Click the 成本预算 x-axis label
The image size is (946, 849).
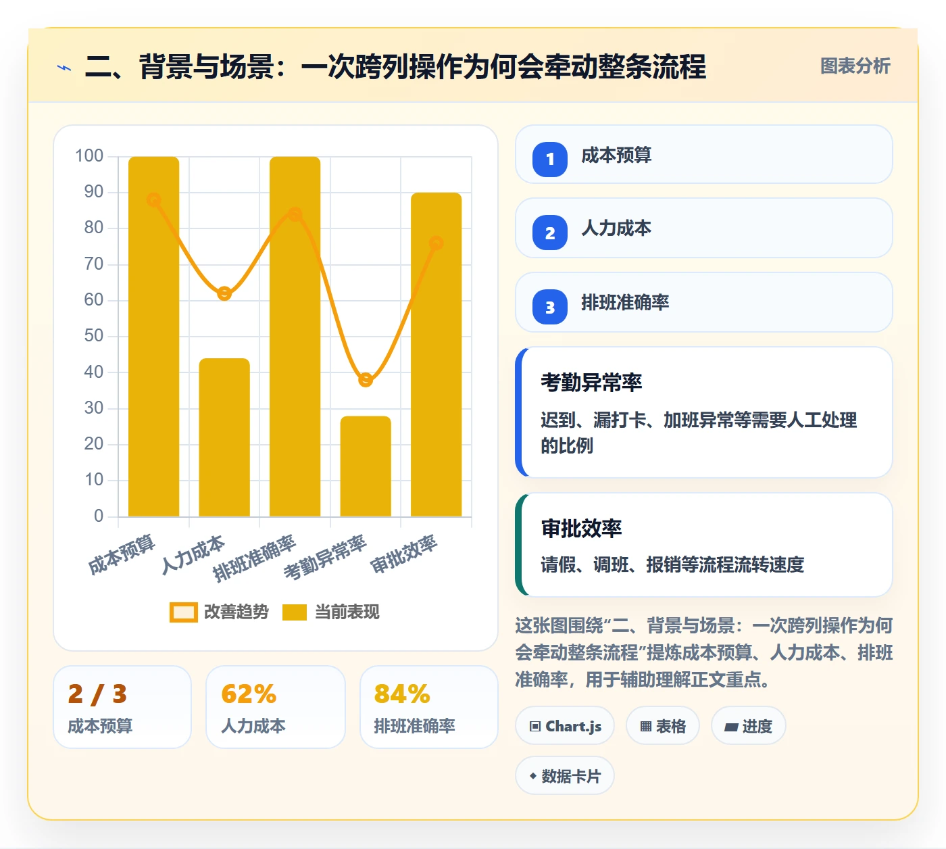(122, 554)
